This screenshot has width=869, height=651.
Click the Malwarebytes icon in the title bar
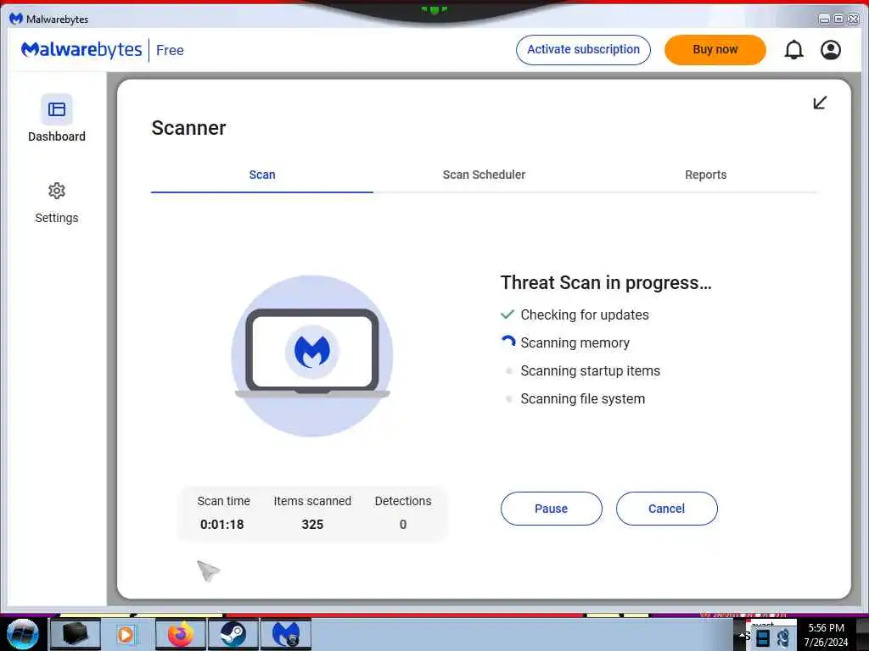click(x=16, y=19)
